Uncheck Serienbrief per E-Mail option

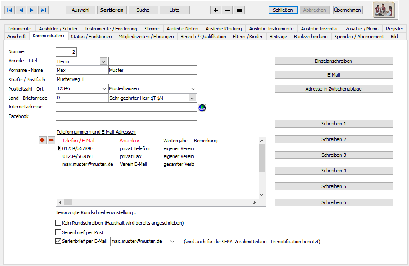58,241
